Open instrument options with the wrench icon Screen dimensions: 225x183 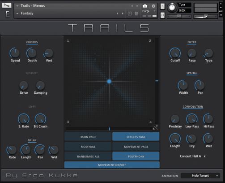[7, 5]
